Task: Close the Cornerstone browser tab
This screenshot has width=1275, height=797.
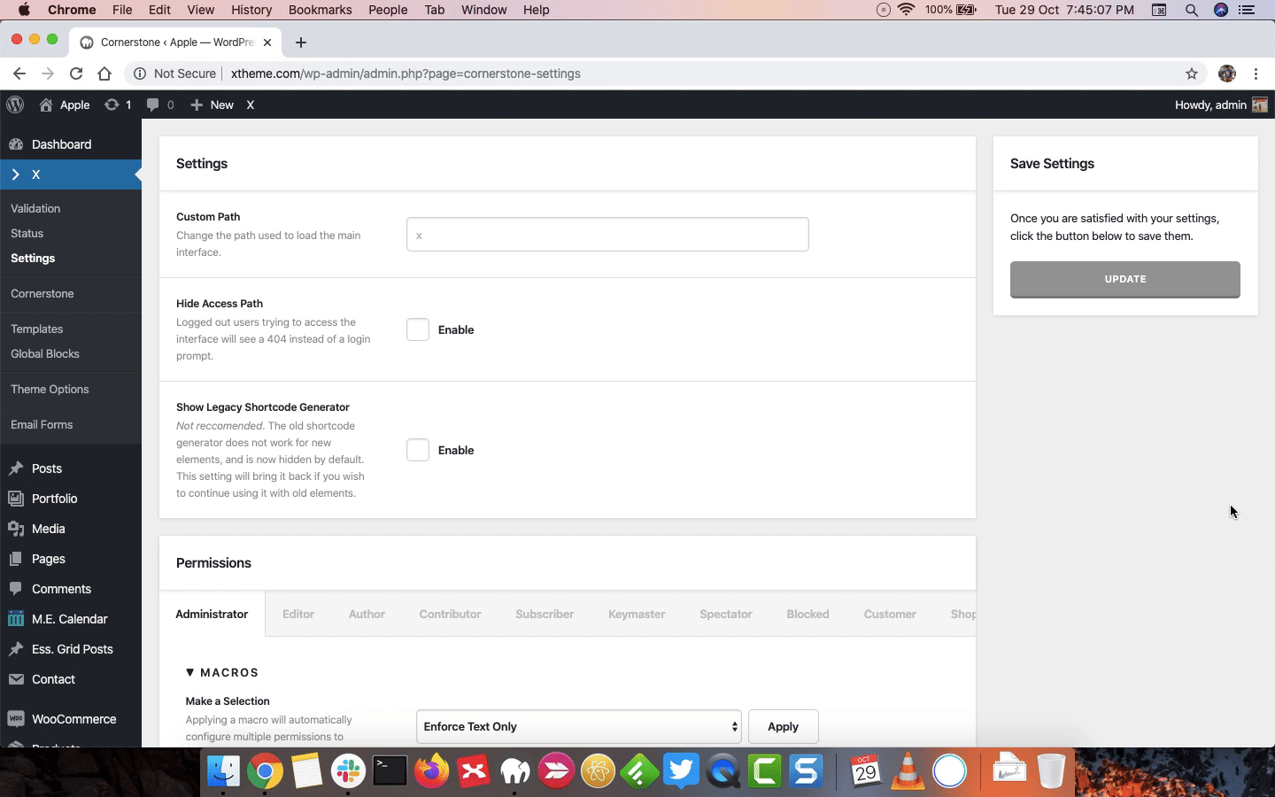Action: click(267, 42)
